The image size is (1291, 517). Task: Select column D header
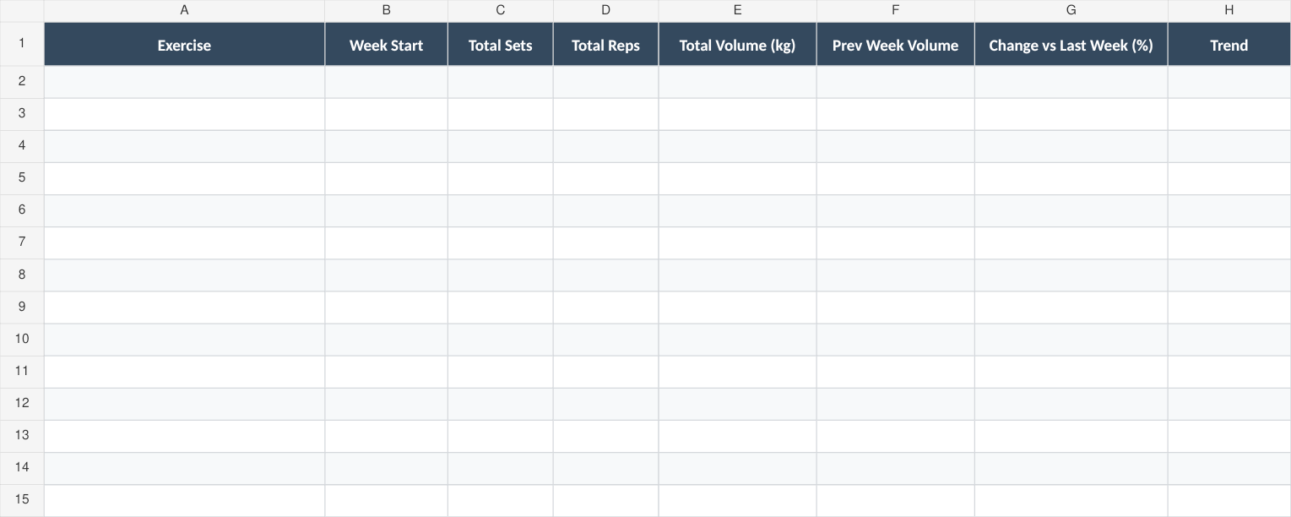(x=605, y=11)
